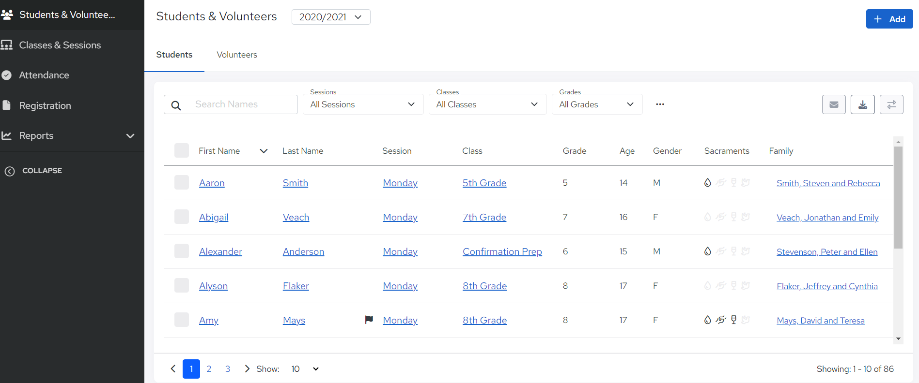Check the box for Alexander Anderson
This screenshot has width=919, height=383.
pyautogui.click(x=182, y=251)
